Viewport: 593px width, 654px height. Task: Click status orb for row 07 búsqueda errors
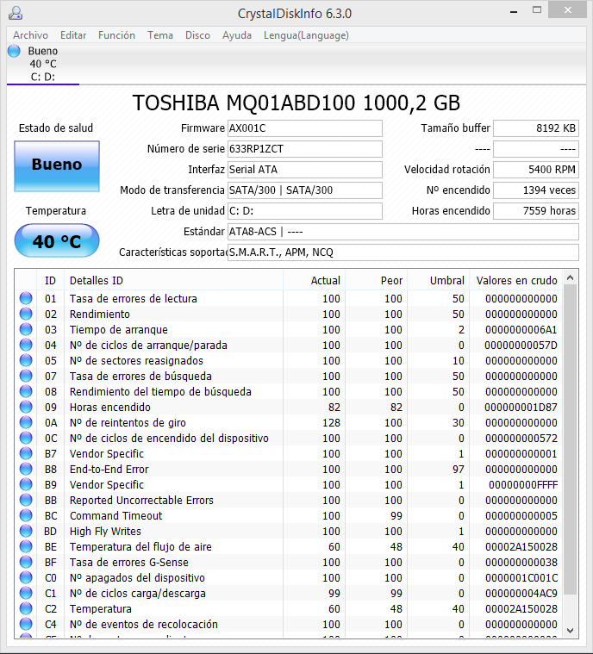(26, 377)
